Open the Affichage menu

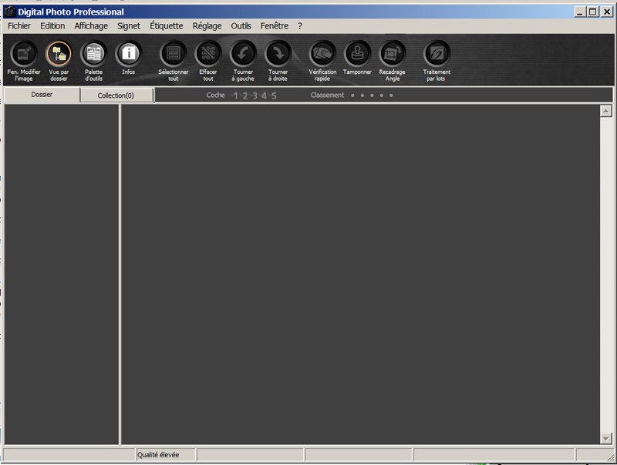pyautogui.click(x=91, y=26)
